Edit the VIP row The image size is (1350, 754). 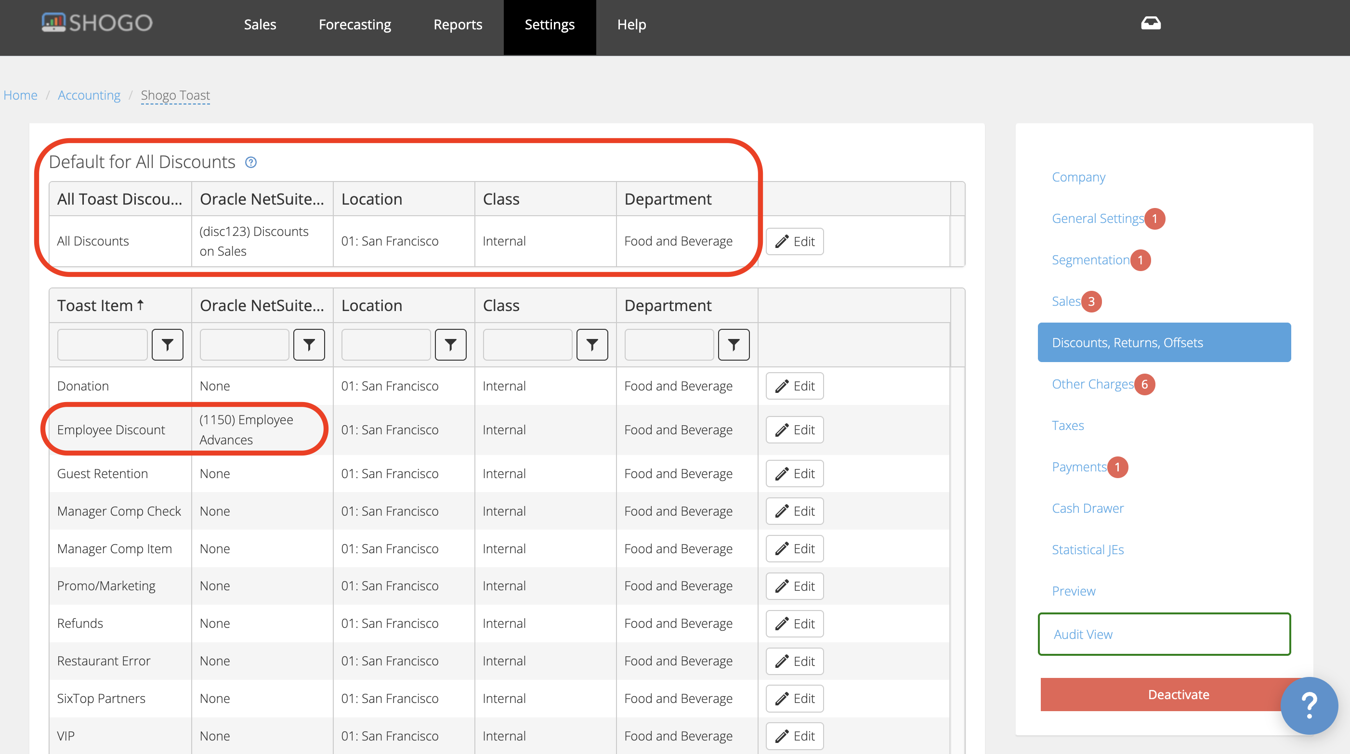tap(794, 736)
